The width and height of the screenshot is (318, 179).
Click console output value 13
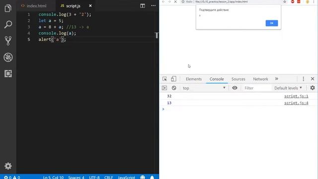coord(169,103)
